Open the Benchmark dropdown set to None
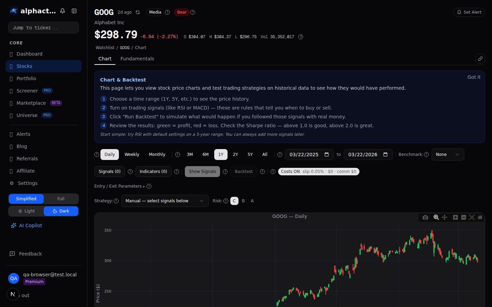Screen dimensions: 492x307 coord(448,154)
